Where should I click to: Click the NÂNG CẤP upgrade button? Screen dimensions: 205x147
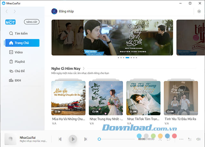(32, 22)
